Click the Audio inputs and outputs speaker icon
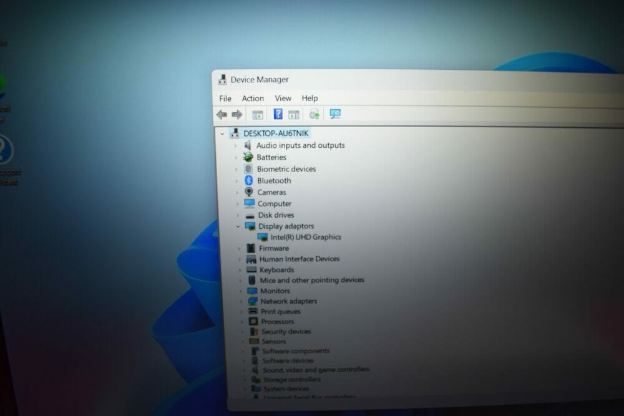 tap(248, 145)
